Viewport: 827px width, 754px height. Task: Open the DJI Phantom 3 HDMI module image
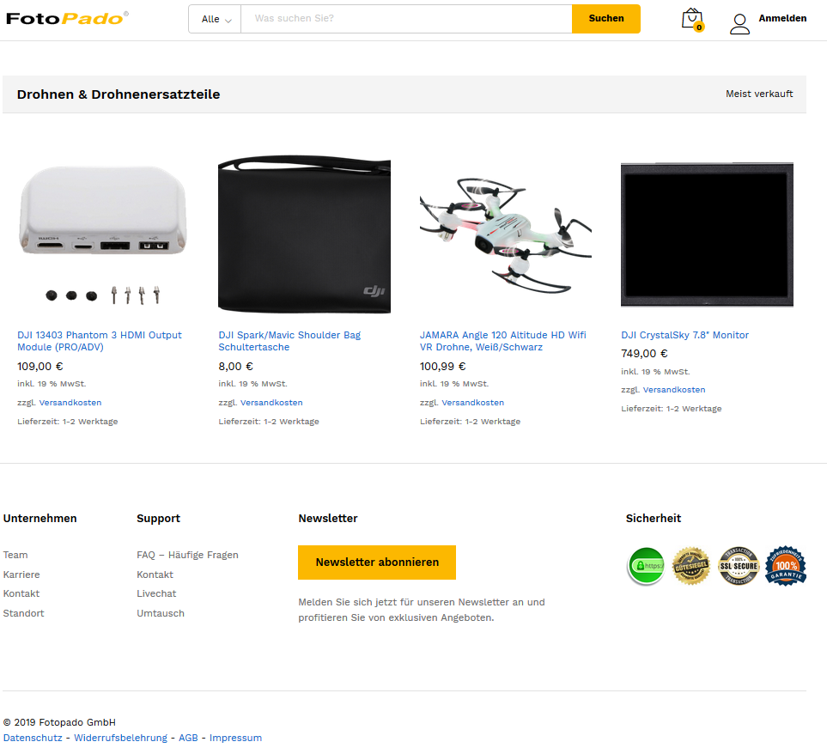103,234
